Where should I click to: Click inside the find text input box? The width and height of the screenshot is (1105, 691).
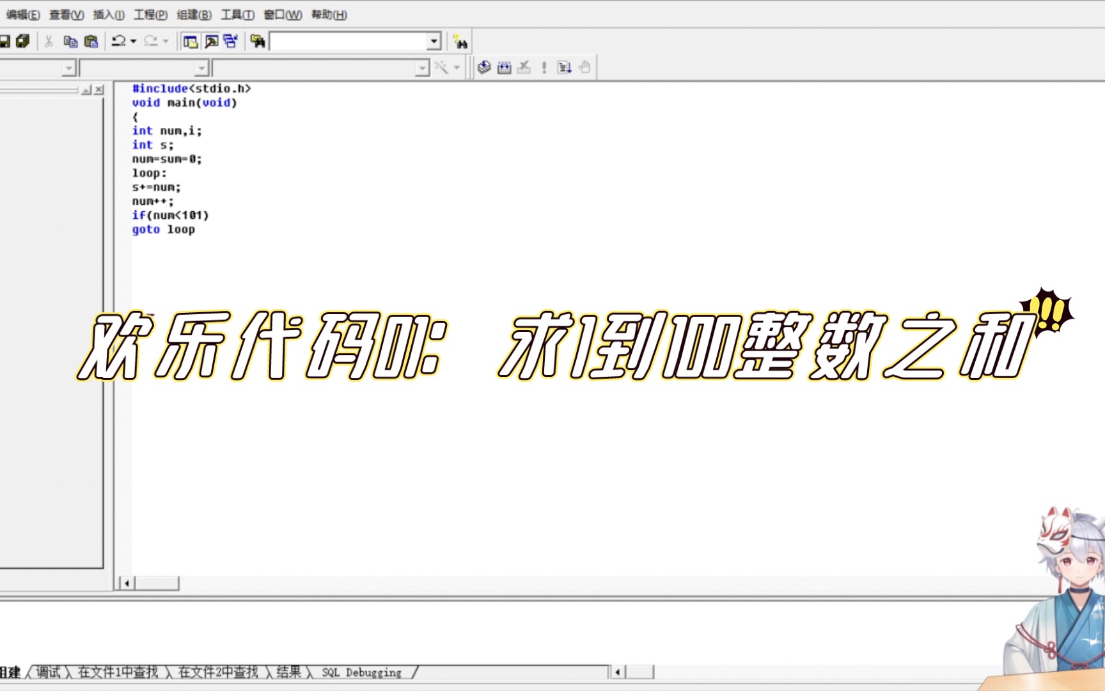coord(349,40)
